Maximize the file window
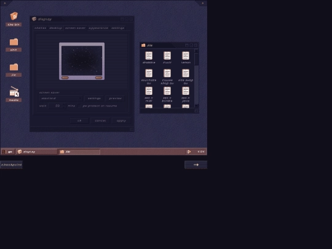The height and width of the screenshot is (249, 332). (191, 45)
